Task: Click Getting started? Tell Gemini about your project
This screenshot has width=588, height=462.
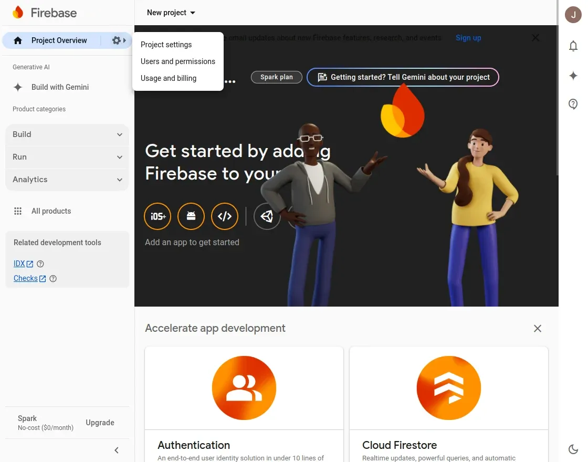Action: click(403, 77)
